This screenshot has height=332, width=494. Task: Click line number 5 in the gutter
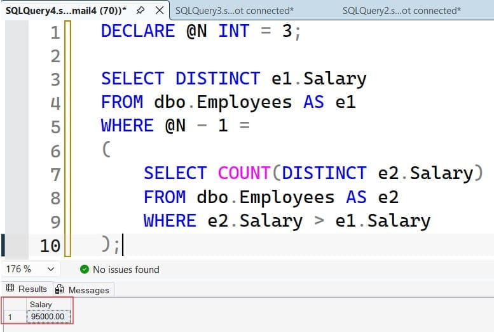click(x=55, y=127)
